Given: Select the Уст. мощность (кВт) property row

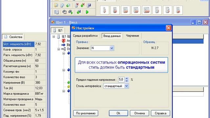Looking at the screenshot, I should 24,44.
